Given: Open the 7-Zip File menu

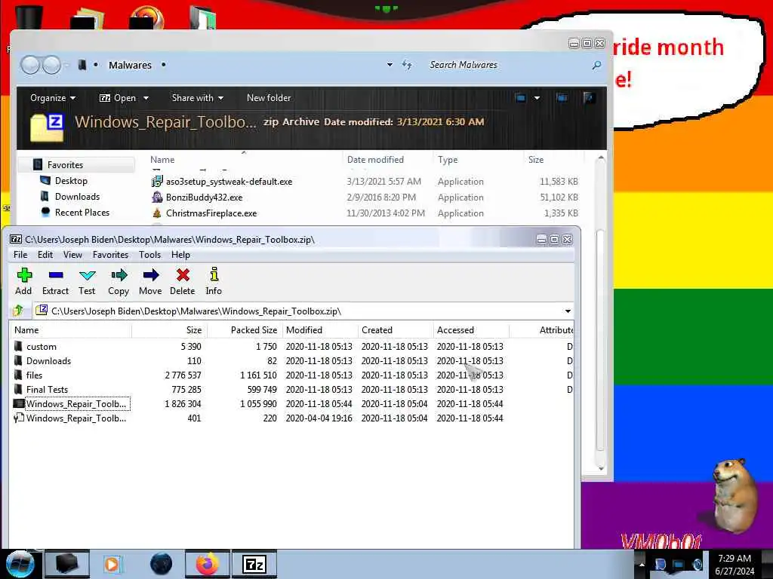Looking at the screenshot, I should tap(20, 255).
